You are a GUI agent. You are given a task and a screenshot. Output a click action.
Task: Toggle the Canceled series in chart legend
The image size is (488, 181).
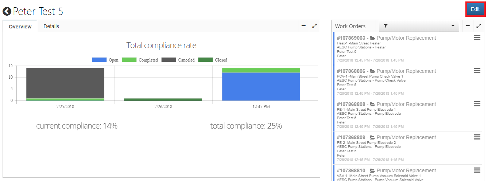click(178, 60)
